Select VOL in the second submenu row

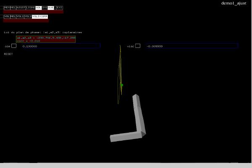pyautogui.click(x=7, y=16)
